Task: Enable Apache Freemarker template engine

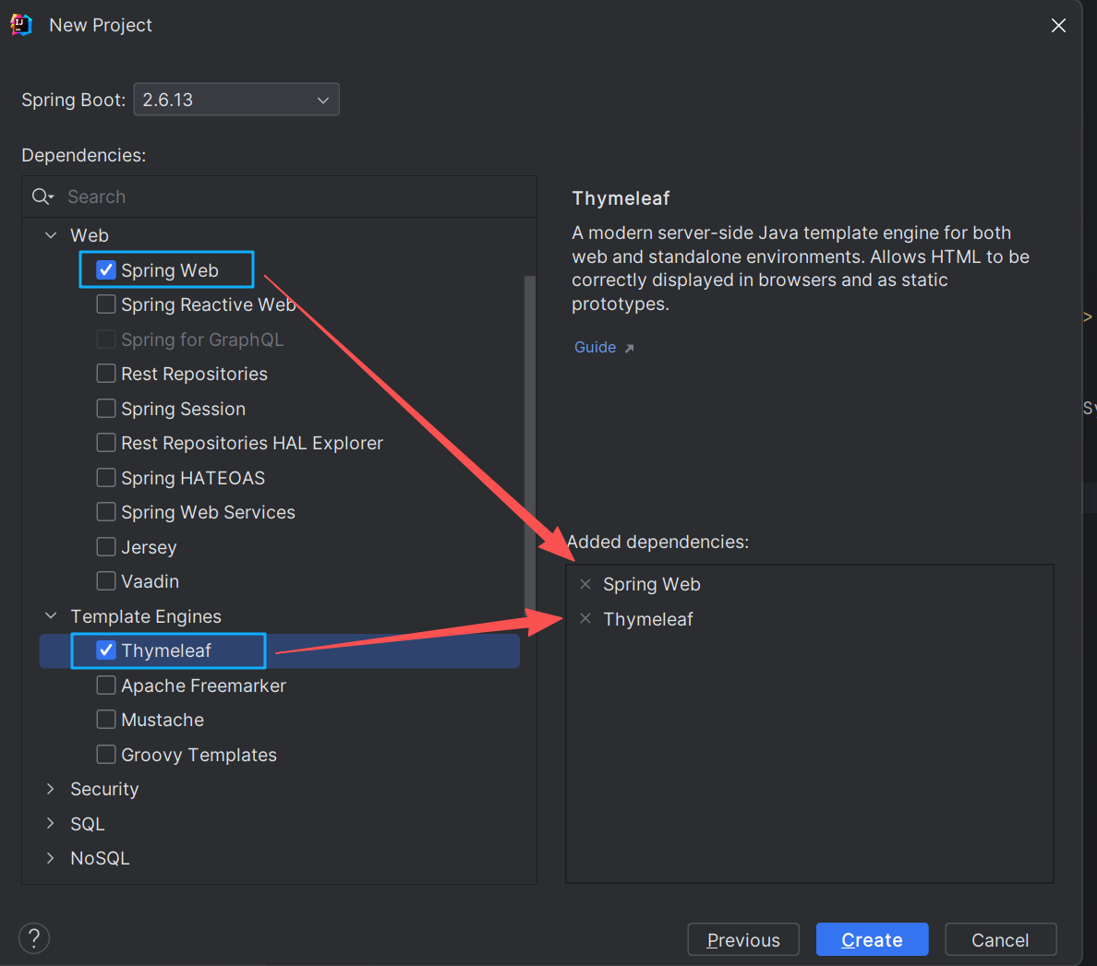Action: pos(105,685)
